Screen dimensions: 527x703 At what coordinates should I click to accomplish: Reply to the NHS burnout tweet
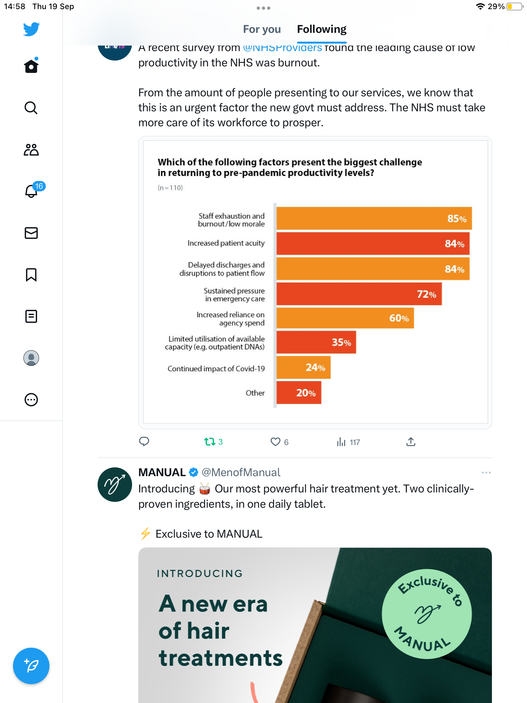(144, 442)
